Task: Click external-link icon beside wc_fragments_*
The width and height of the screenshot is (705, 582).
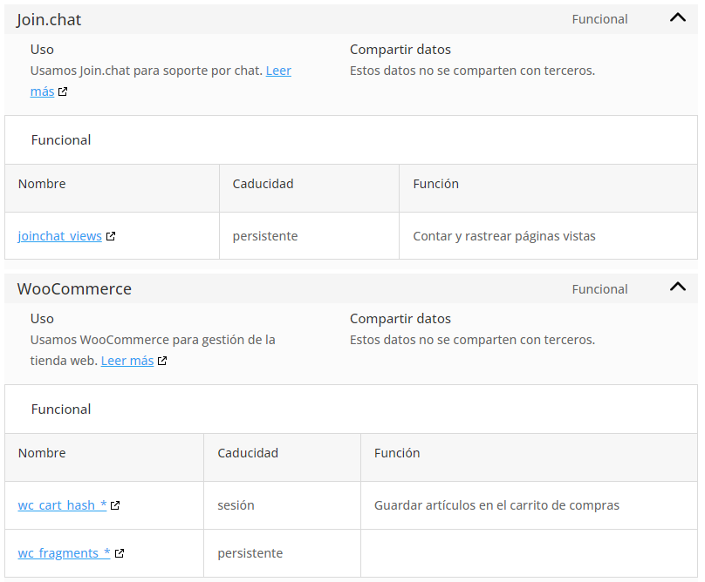Action: pyautogui.click(x=120, y=553)
